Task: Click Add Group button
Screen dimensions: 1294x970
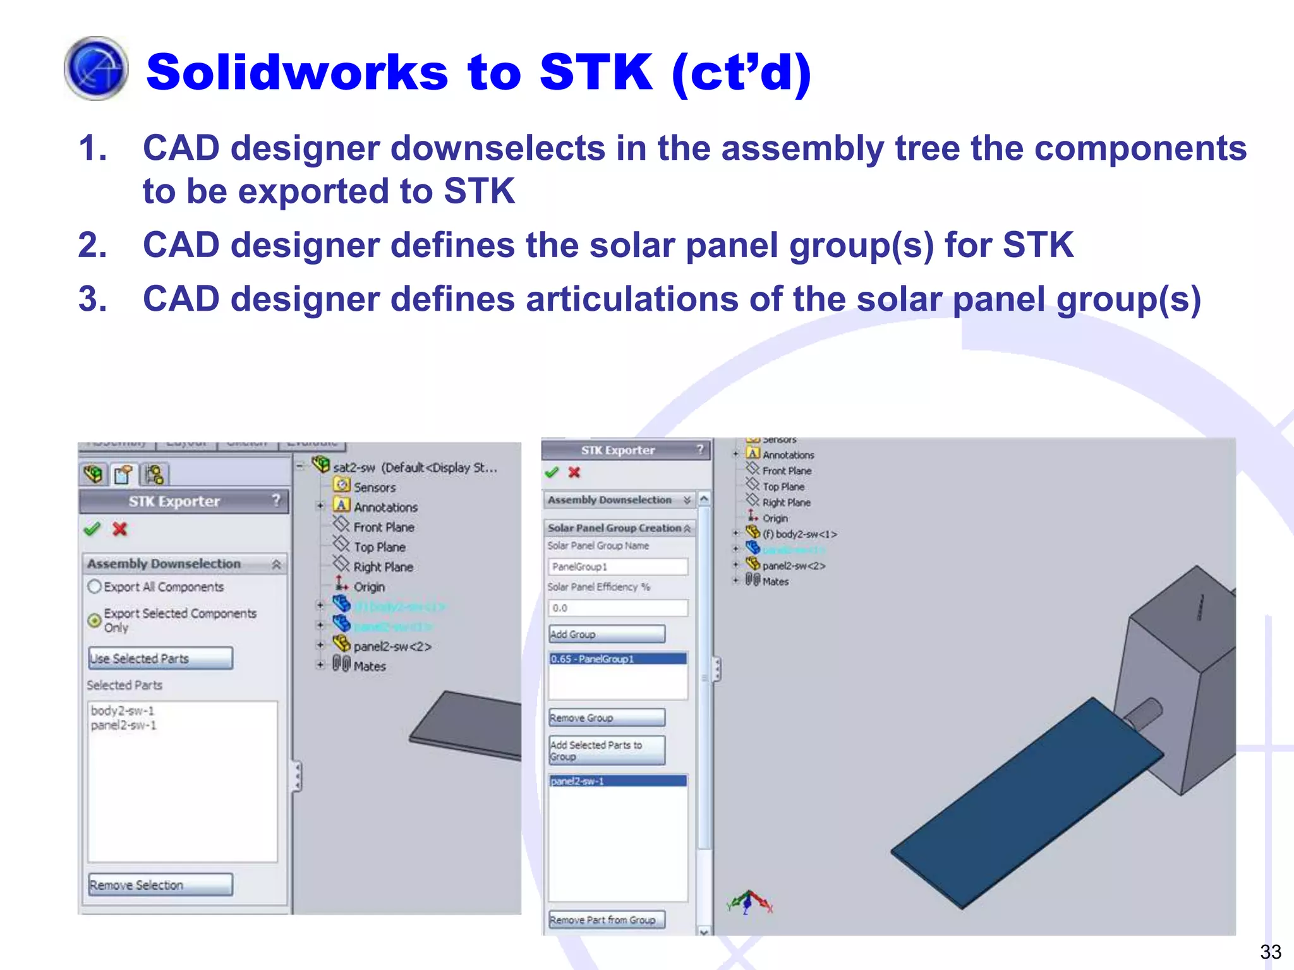Action: coord(607,633)
